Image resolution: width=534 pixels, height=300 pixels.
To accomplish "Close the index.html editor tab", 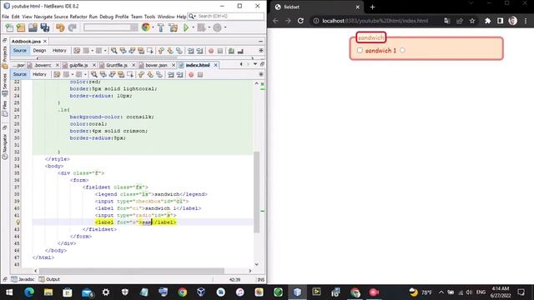I will (215, 65).
